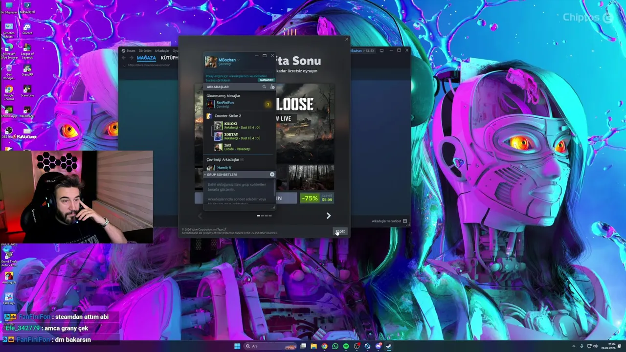The image size is (626, 352).
Task: Switch to the MAĞAZA tab in Steam
Action: [146, 58]
